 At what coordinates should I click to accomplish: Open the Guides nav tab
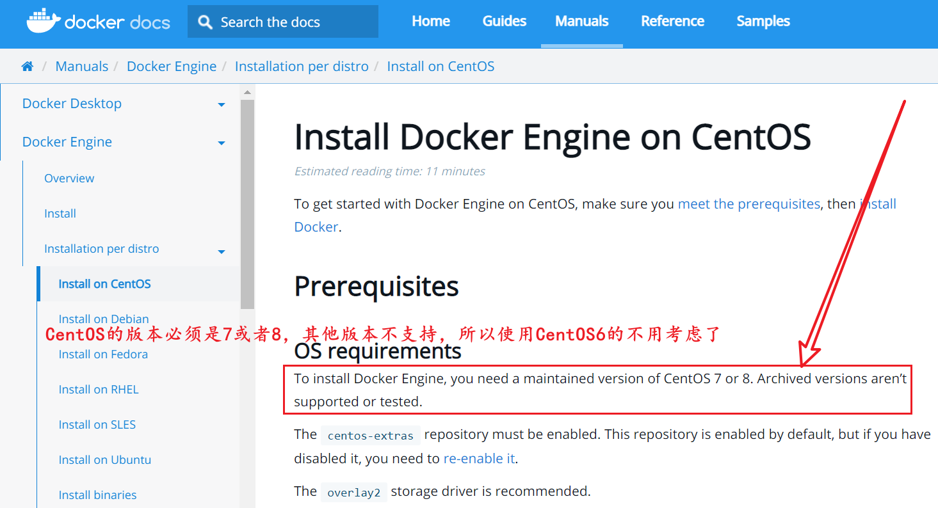point(505,21)
